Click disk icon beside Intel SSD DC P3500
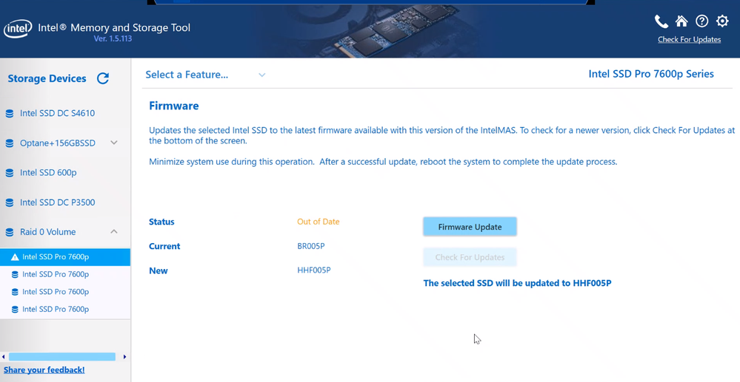 pos(10,202)
